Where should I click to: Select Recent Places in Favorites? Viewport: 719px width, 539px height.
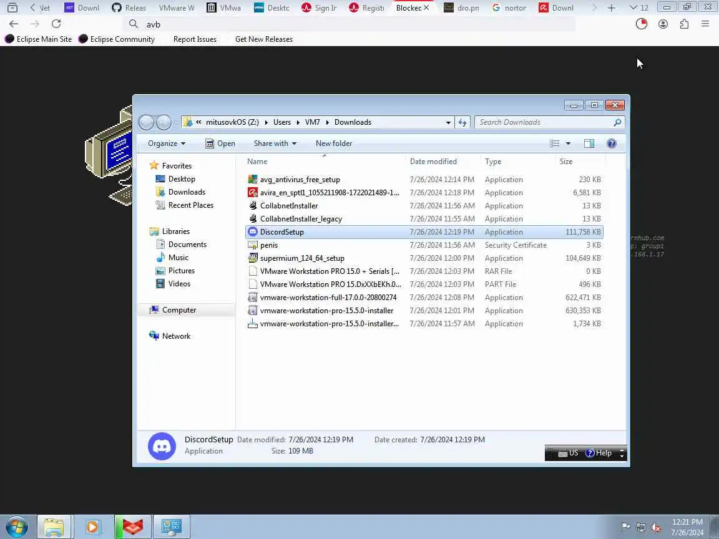tap(185, 205)
